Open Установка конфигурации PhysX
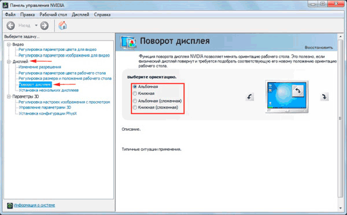 [48, 113]
